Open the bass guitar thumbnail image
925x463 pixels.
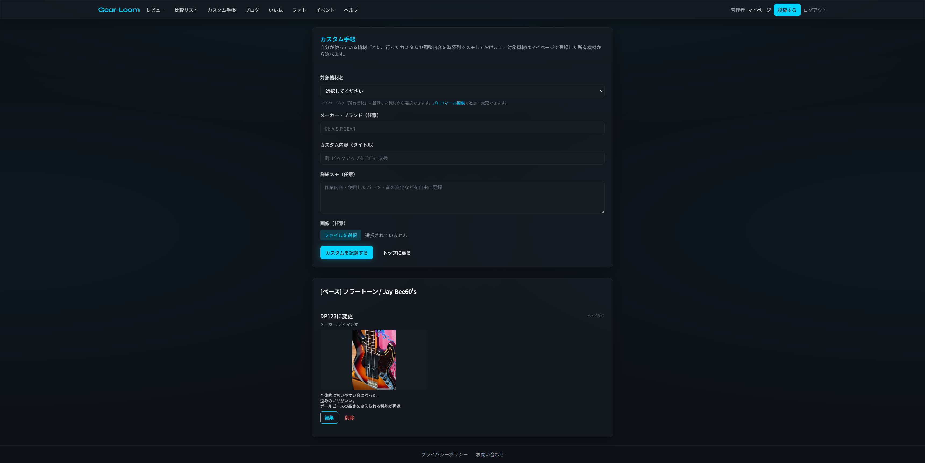(x=373, y=359)
